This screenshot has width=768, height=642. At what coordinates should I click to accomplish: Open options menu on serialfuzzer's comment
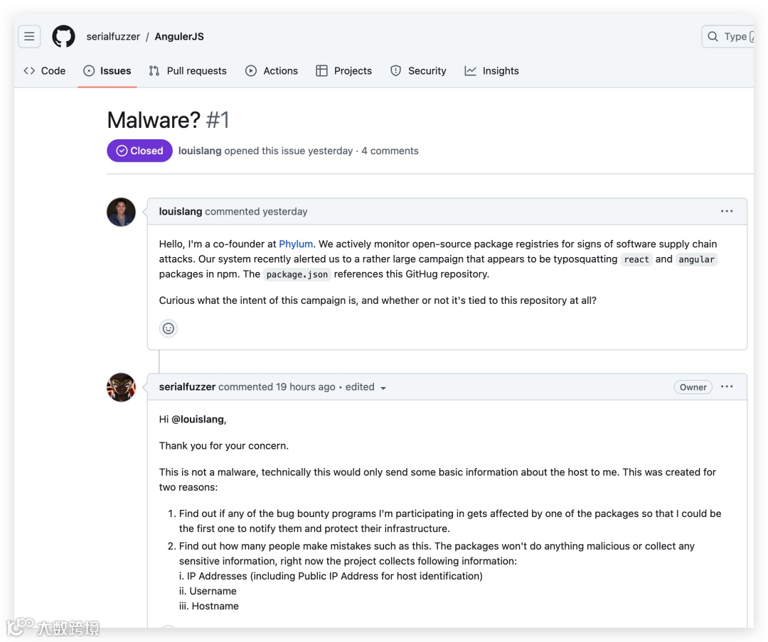726,386
